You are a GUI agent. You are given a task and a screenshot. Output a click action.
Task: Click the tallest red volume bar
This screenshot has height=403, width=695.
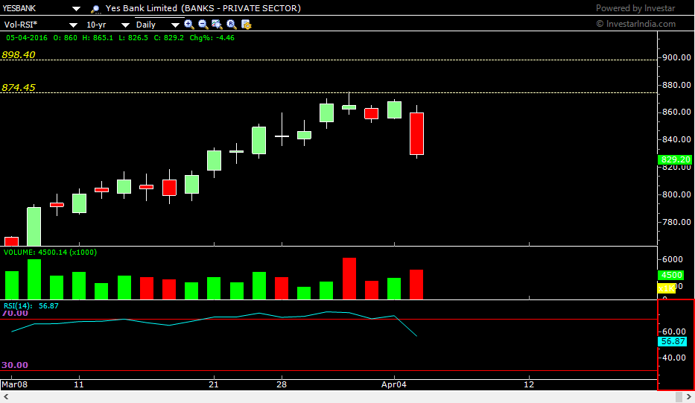click(x=349, y=279)
